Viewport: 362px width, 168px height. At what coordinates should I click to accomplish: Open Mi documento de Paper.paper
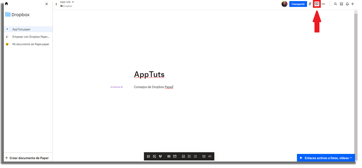point(28,44)
